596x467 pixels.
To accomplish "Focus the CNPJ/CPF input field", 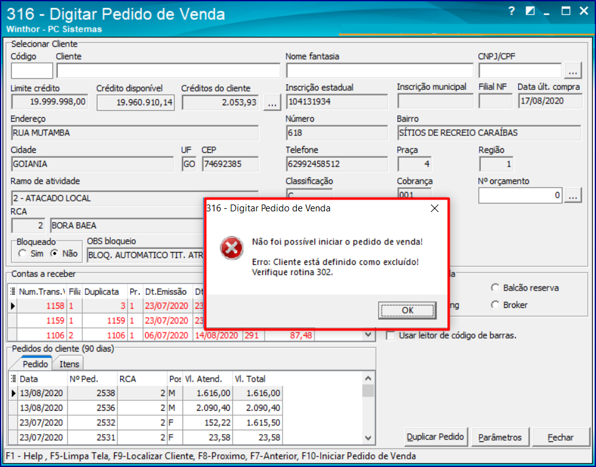I will tap(520, 71).
